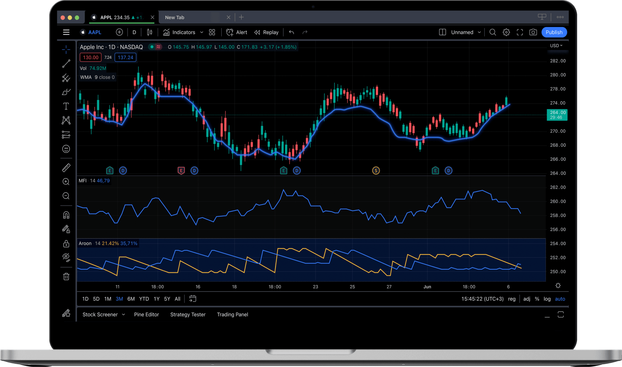Open the Pine Editor tab
The image size is (622, 367).
pyautogui.click(x=146, y=315)
